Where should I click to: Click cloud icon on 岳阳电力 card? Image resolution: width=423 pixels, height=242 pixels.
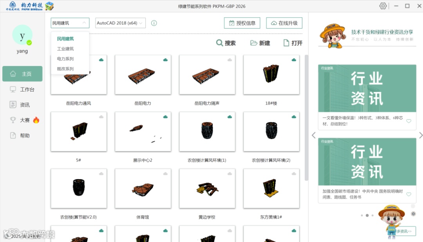coord(165,60)
